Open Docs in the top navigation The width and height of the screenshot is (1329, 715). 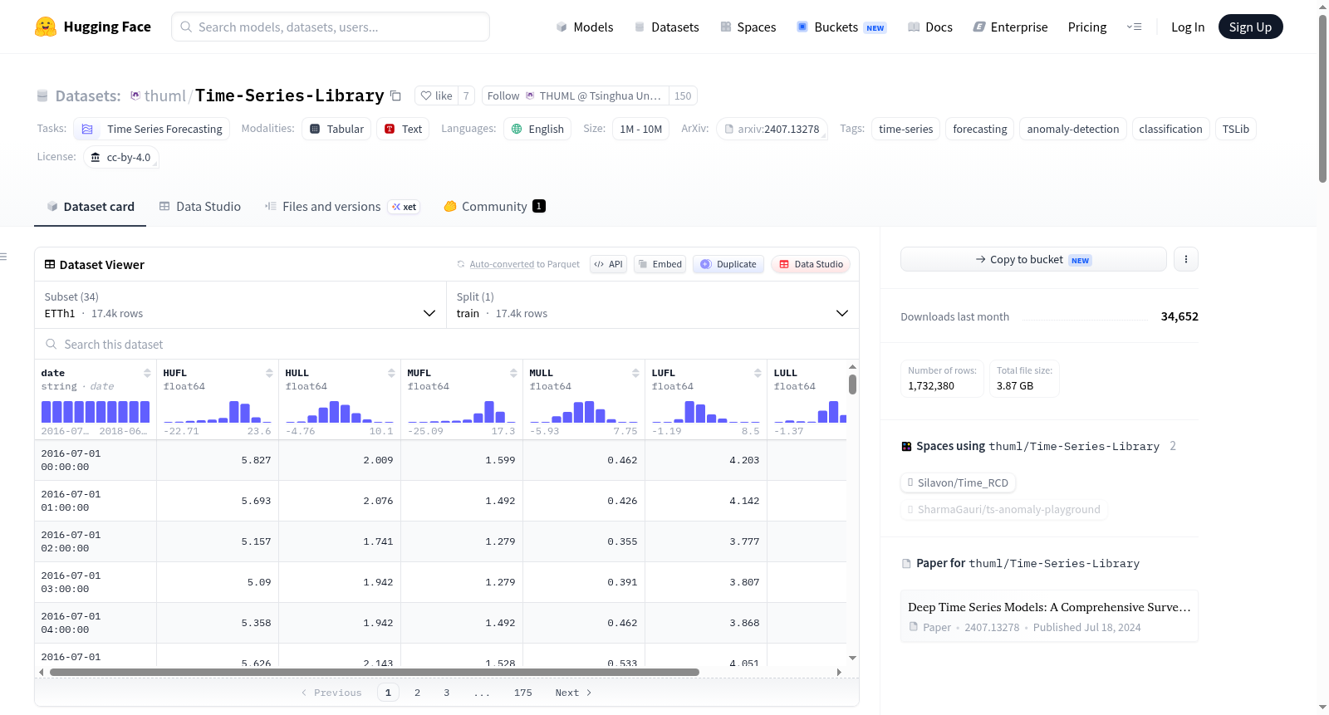(930, 27)
